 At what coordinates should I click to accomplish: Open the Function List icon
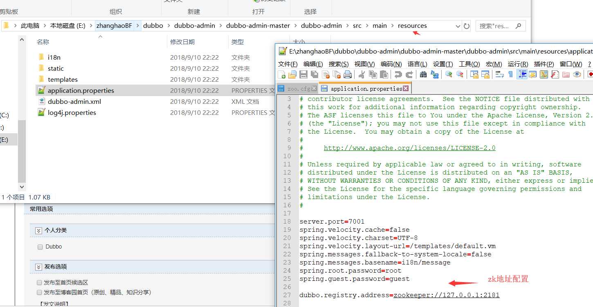click(555, 74)
